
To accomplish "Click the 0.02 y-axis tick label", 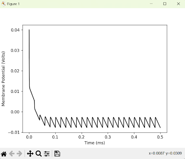I will click(15, 71).
